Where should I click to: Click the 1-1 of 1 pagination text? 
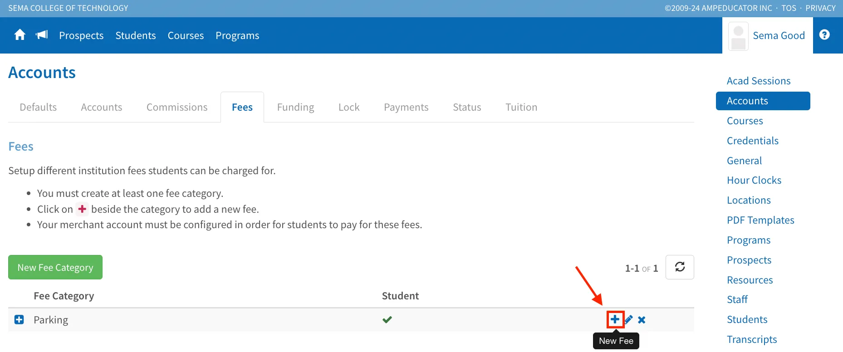[642, 268]
